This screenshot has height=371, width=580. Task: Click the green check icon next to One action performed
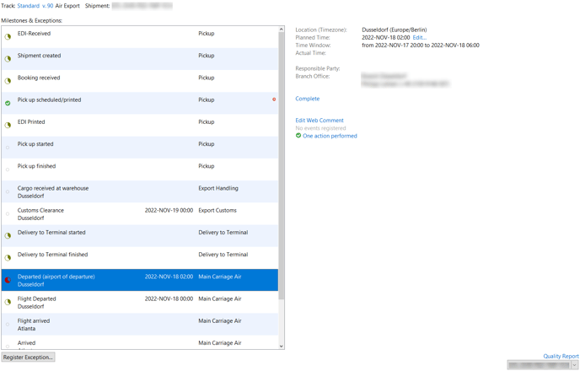point(298,136)
